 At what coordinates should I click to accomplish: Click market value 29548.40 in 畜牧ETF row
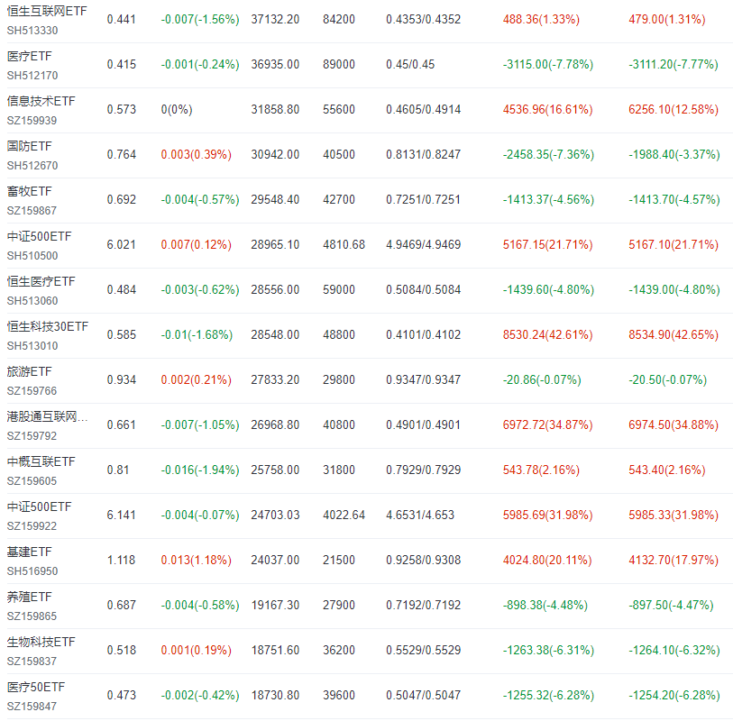[x=275, y=199]
